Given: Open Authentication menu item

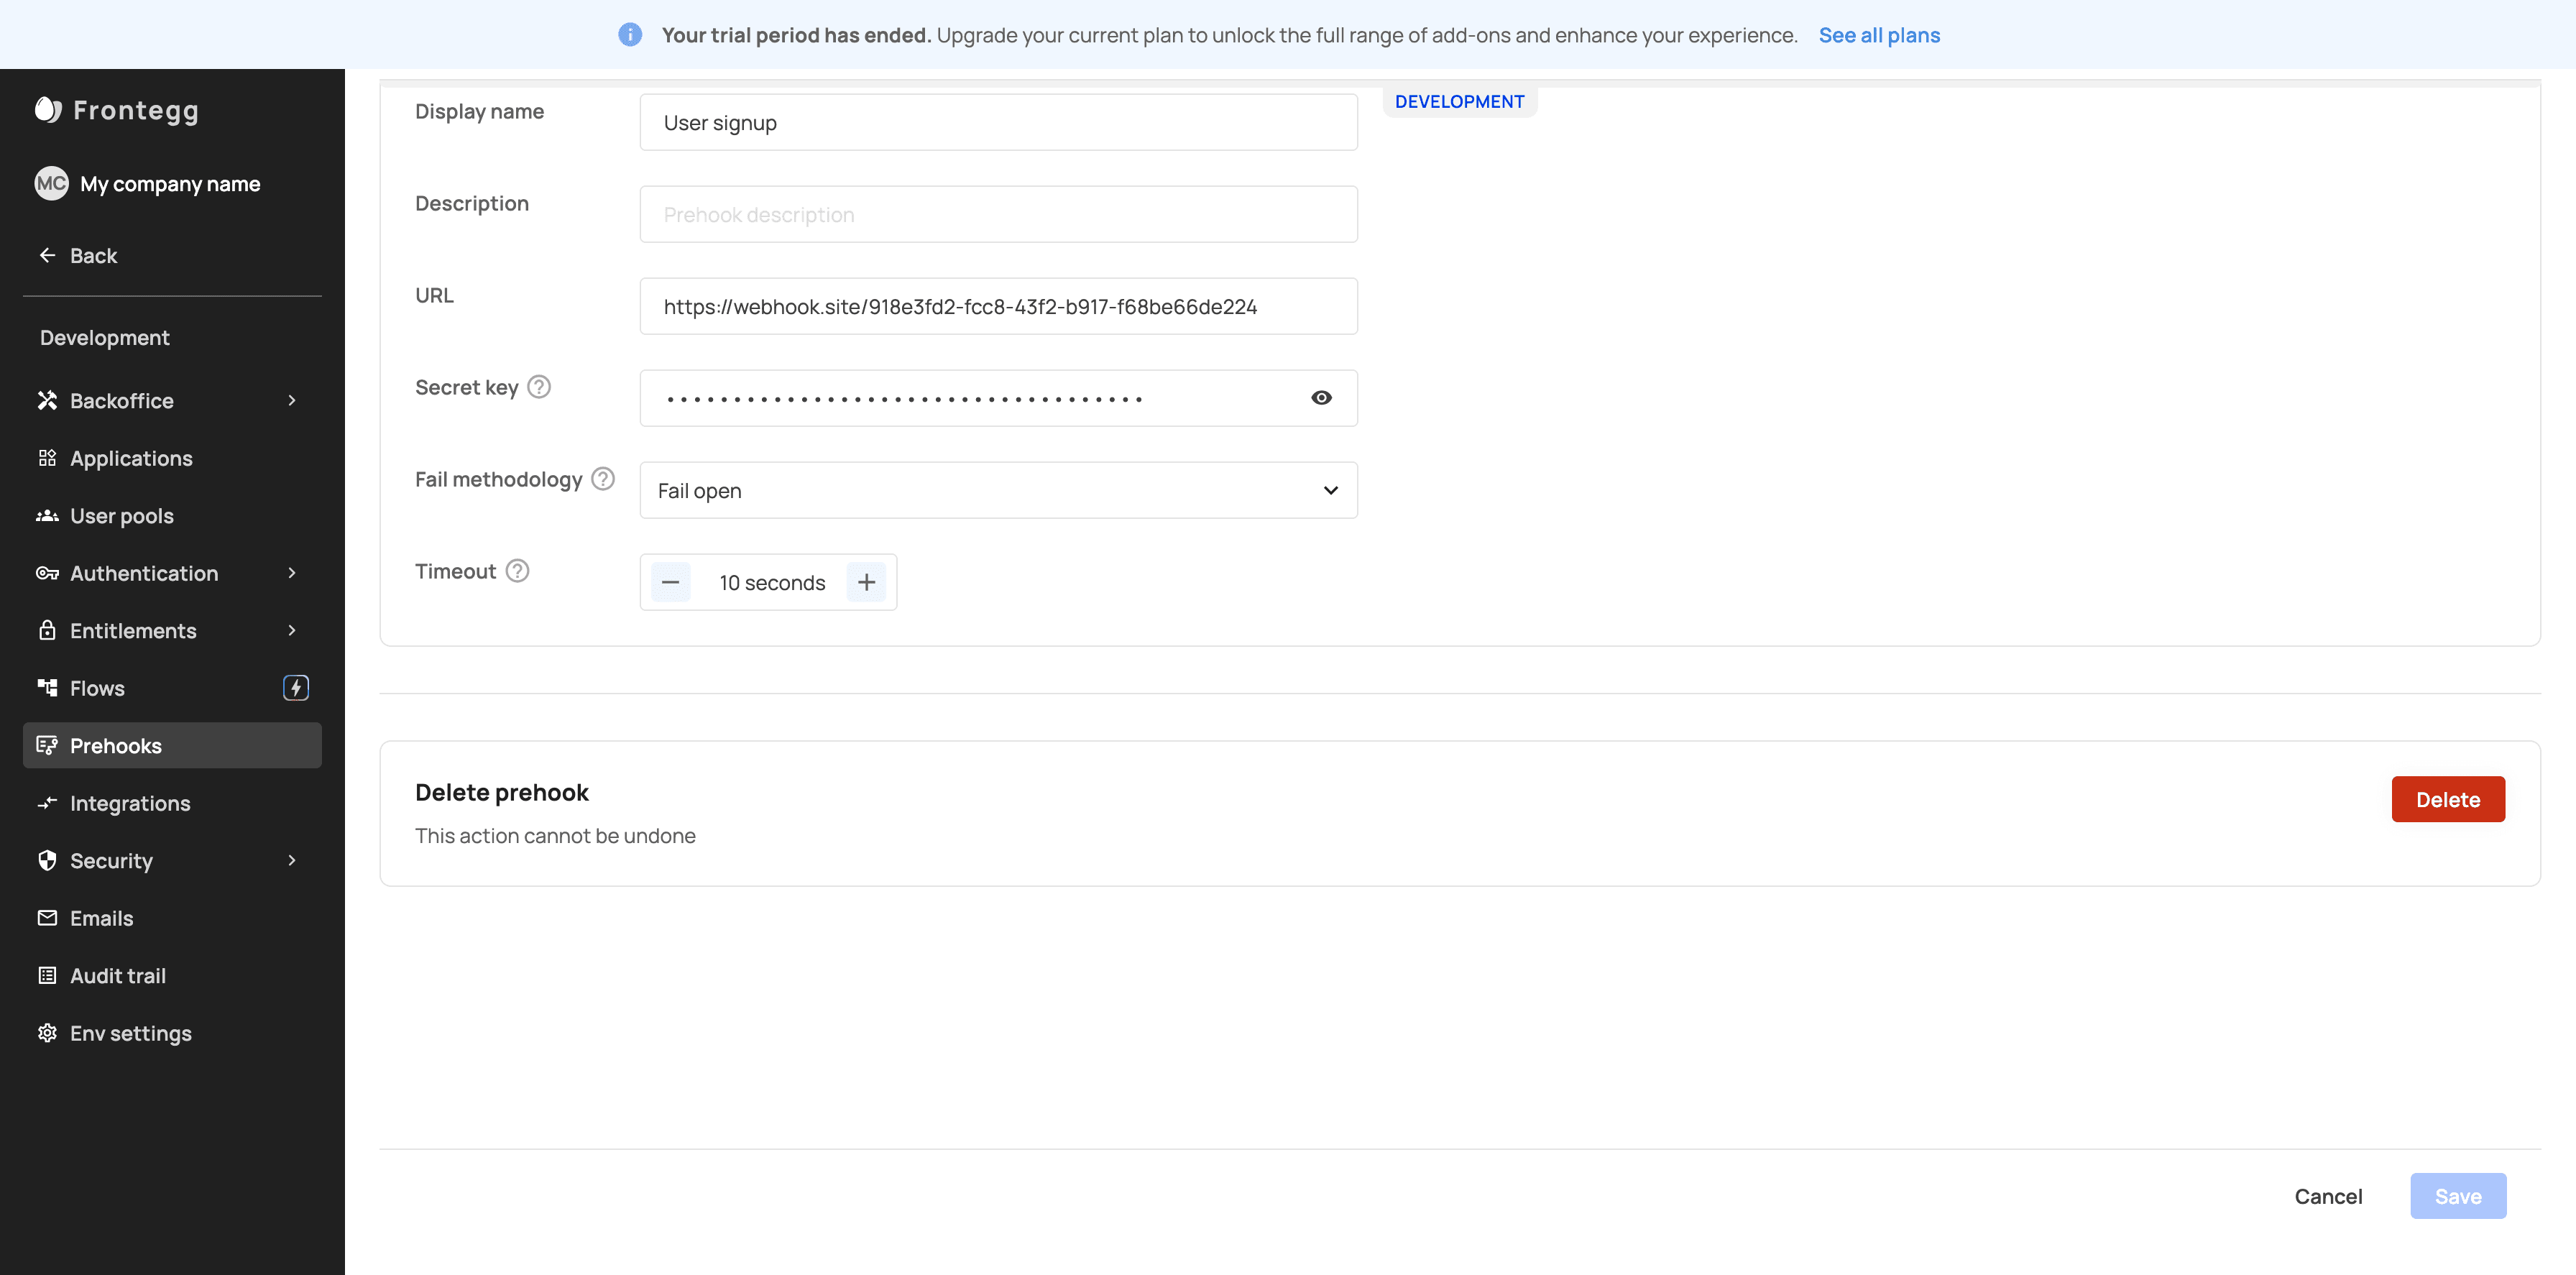Looking at the screenshot, I should [x=172, y=573].
